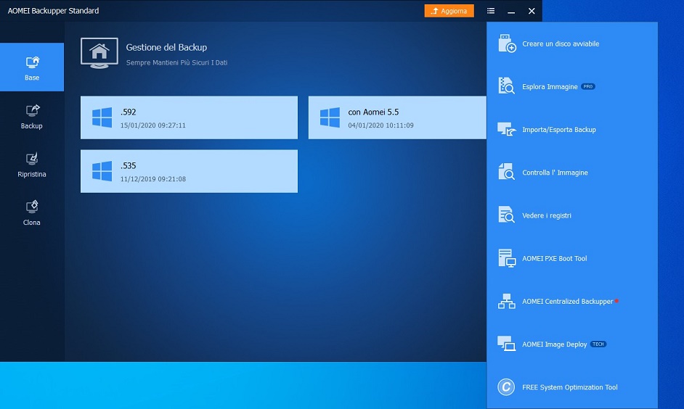Screen dimensions: 684x409
Task: Select the .592 backup card
Action: [x=189, y=117]
